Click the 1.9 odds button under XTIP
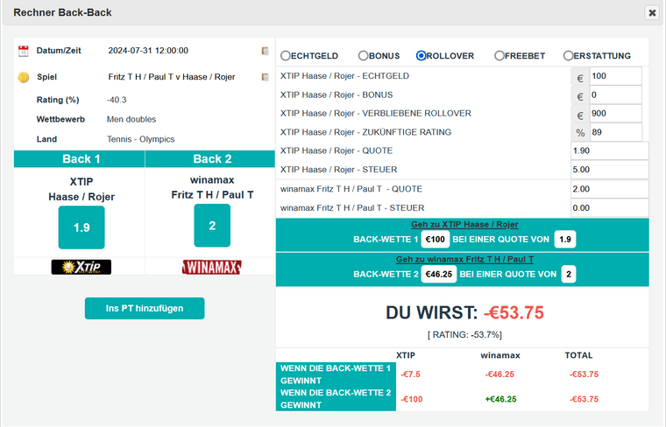 point(81,227)
